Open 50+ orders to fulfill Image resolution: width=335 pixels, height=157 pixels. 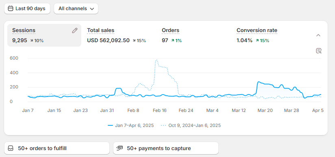57,148
